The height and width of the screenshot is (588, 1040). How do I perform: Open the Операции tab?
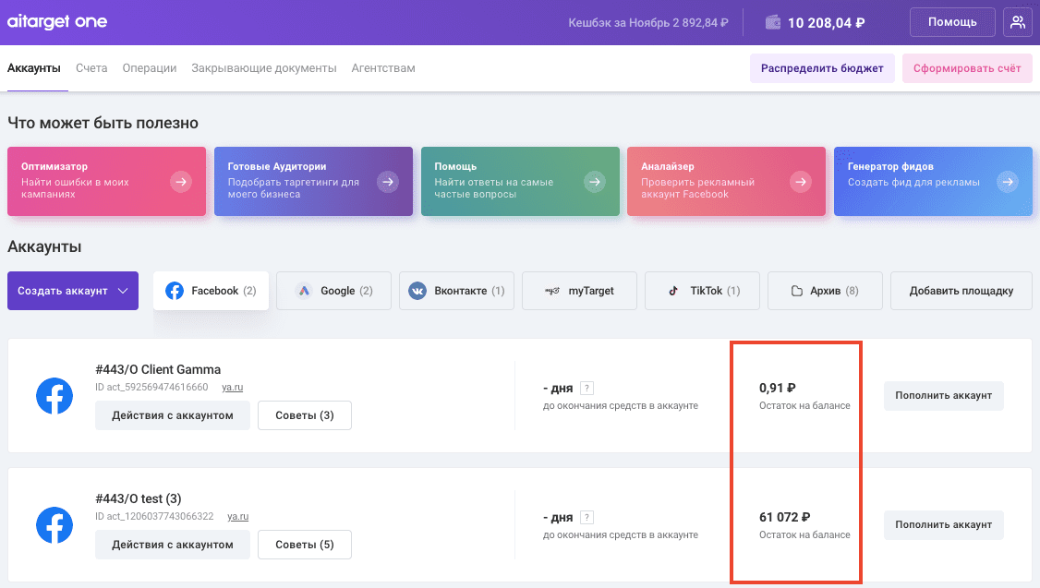[x=150, y=68]
